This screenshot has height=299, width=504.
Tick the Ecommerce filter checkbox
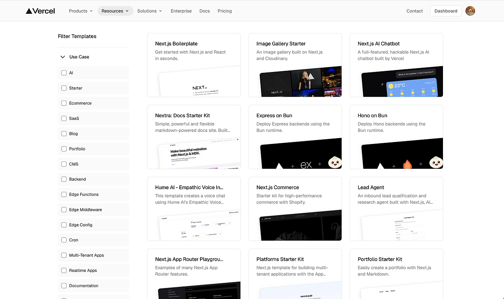tap(64, 103)
